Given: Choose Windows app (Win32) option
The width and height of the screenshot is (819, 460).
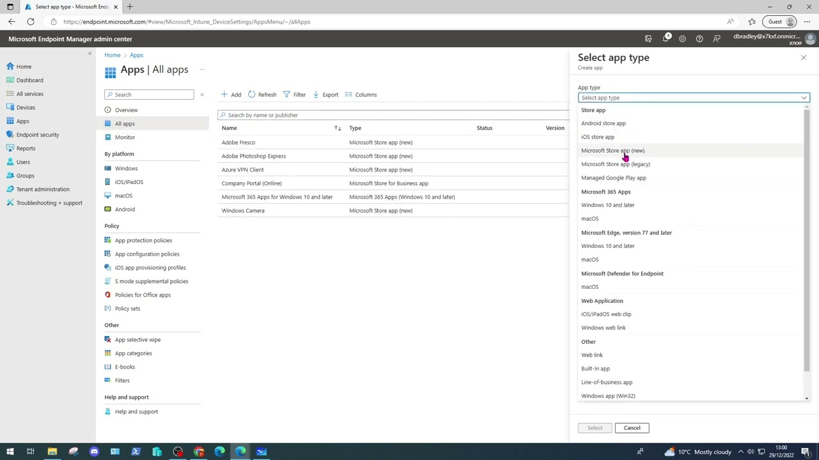Looking at the screenshot, I should 608,396.
